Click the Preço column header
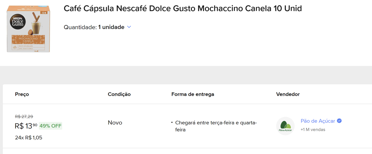The height and width of the screenshot is (154, 372). [22, 94]
